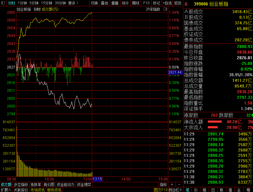Open the 更多 period dropdown
Image resolution: width=253 pixels, height=192 pixels.
coord(73,3)
